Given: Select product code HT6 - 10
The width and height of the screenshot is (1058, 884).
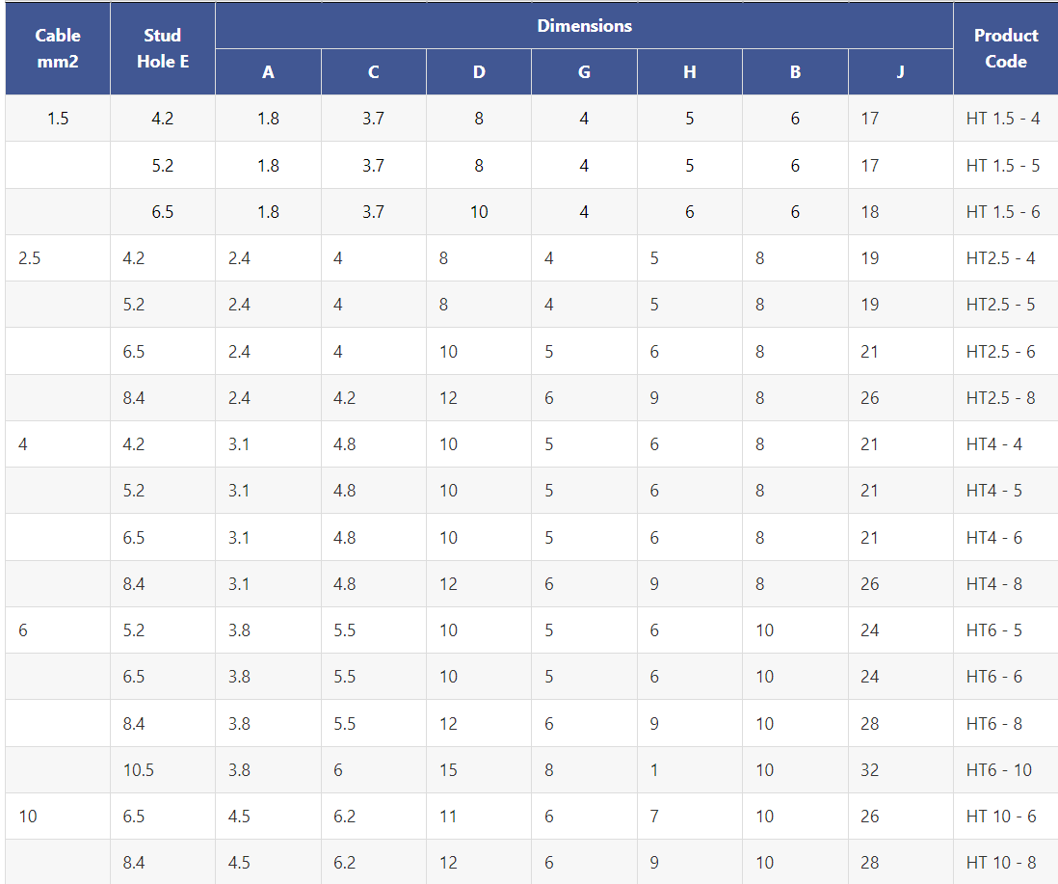Looking at the screenshot, I should (998, 769).
